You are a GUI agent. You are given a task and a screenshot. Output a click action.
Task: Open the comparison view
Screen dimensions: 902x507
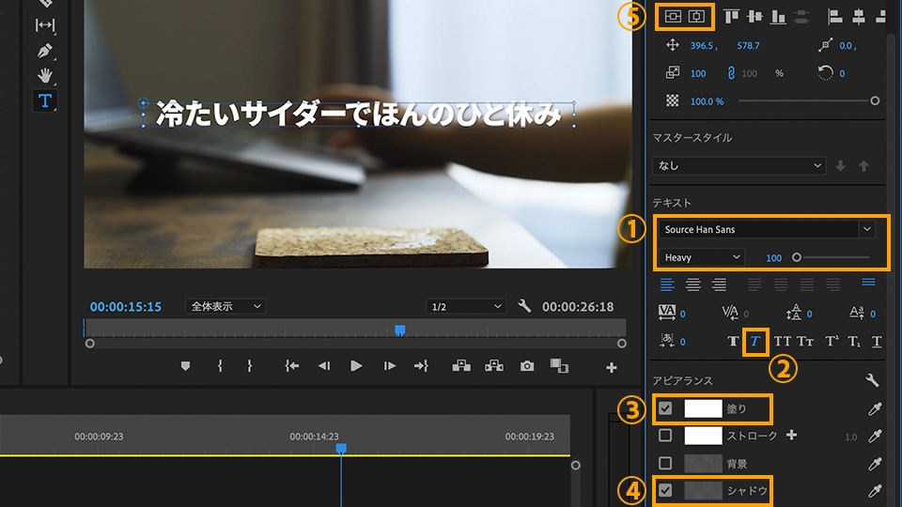point(559,365)
